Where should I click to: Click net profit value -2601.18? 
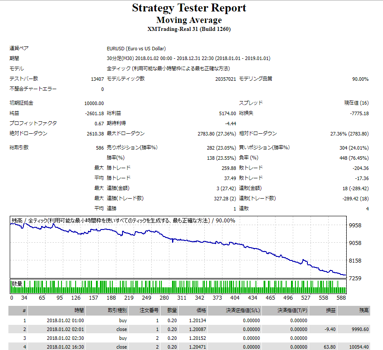pos(94,113)
